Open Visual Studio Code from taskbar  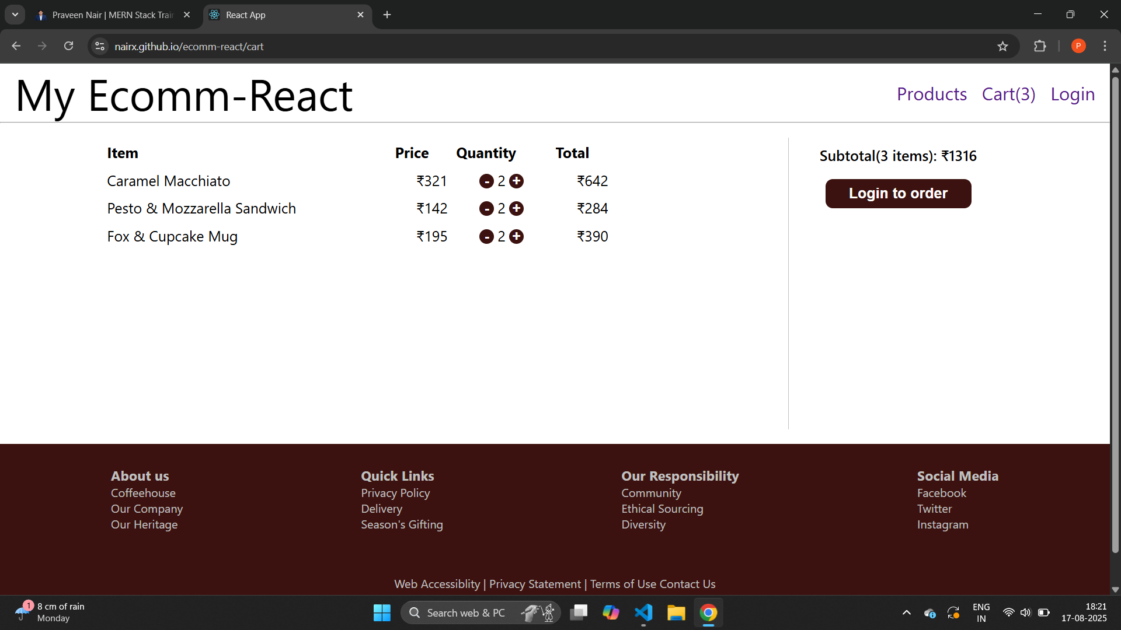(643, 612)
